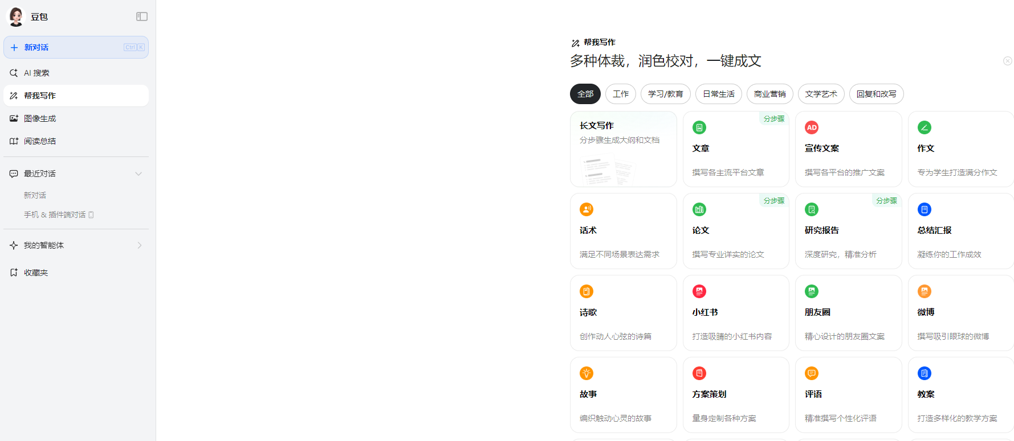
Task: Open 收藏夹 bookmarks
Action: tap(35, 273)
